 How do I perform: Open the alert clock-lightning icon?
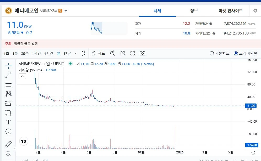(113, 53)
